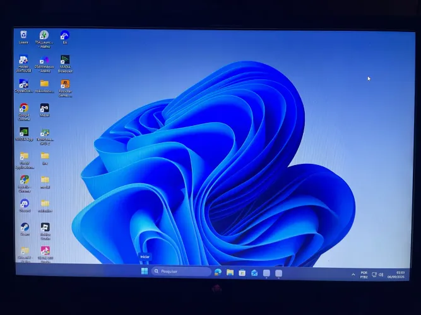Click the Pesquisar search box on the taskbar
The width and height of the screenshot is (421, 315).
coord(181,272)
